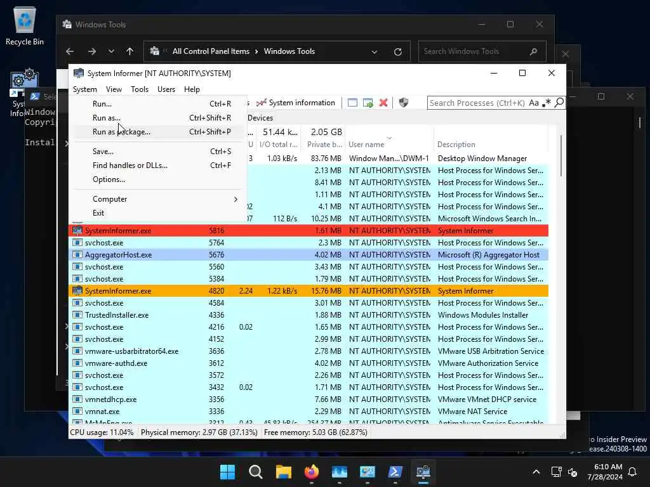Viewport: 650px width, 487px height.
Task: Open Options... from the System menu
Action: [x=158, y=179]
